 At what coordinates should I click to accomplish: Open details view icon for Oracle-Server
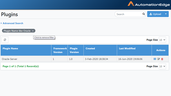point(155,59)
